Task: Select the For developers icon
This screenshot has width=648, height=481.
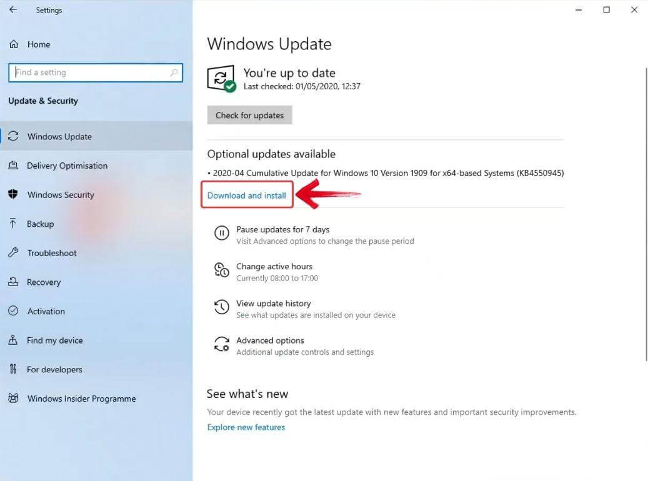Action: click(x=14, y=369)
